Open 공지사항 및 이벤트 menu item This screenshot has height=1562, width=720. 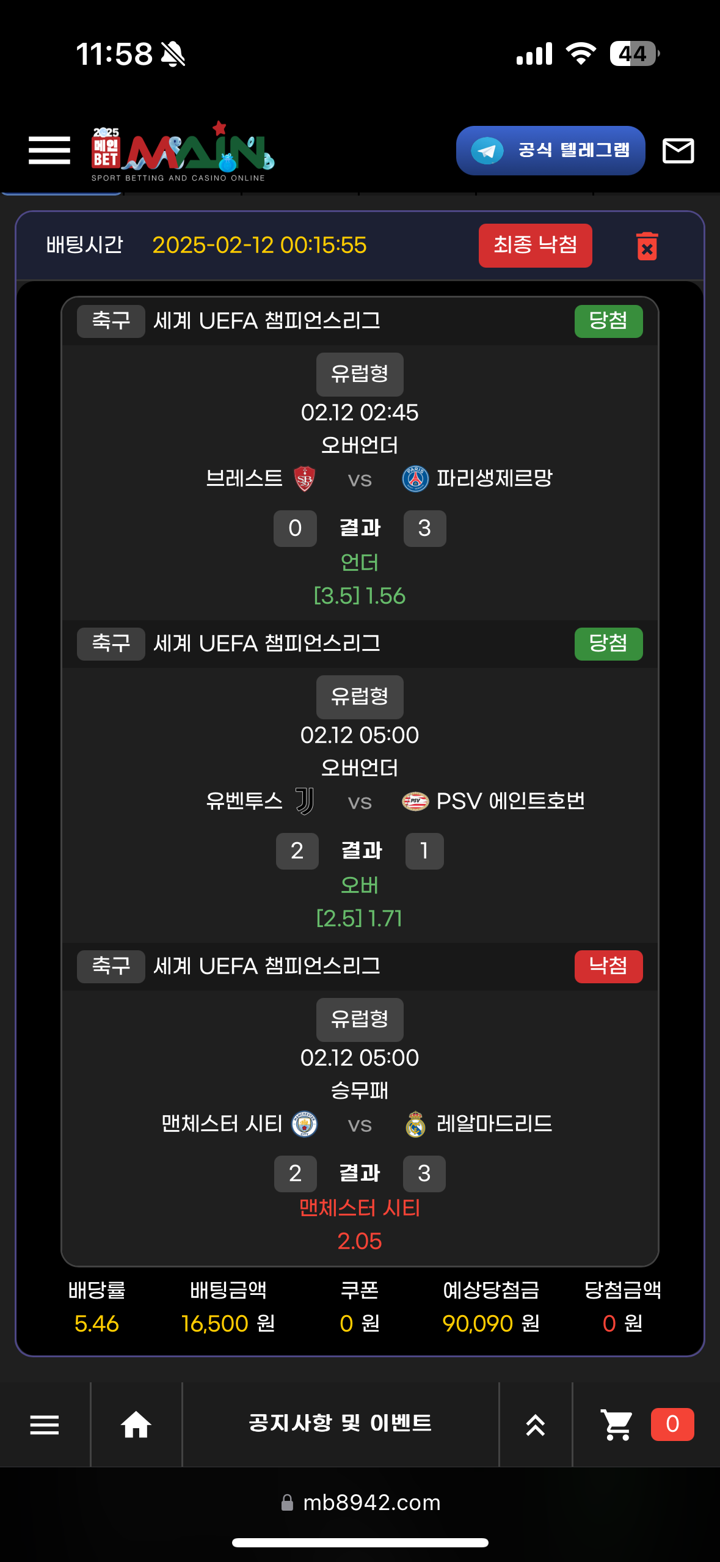pyautogui.click(x=340, y=1423)
